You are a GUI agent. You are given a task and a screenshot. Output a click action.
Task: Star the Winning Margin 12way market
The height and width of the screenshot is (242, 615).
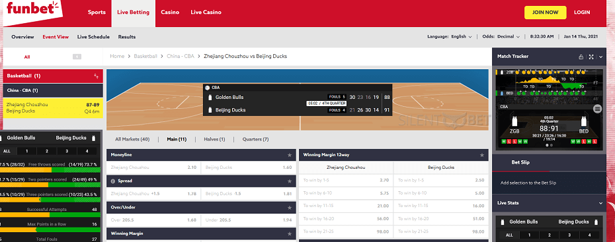(x=482, y=155)
